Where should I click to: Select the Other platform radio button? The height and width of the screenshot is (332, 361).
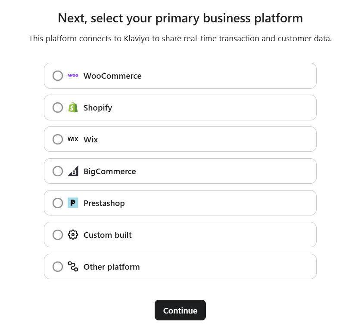(x=58, y=266)
